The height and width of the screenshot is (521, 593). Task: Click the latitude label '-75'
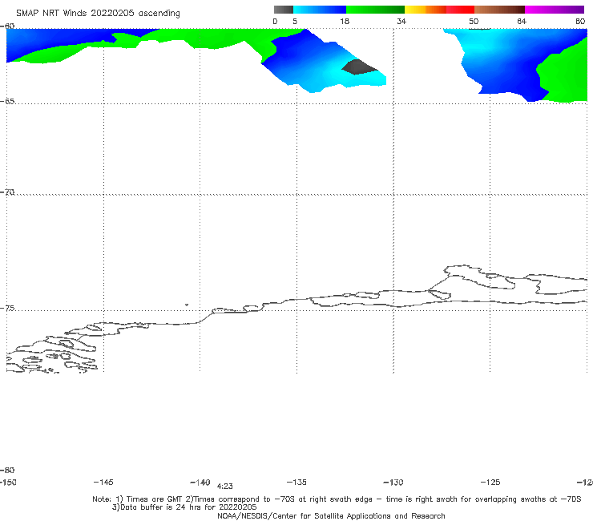(7, 308)
